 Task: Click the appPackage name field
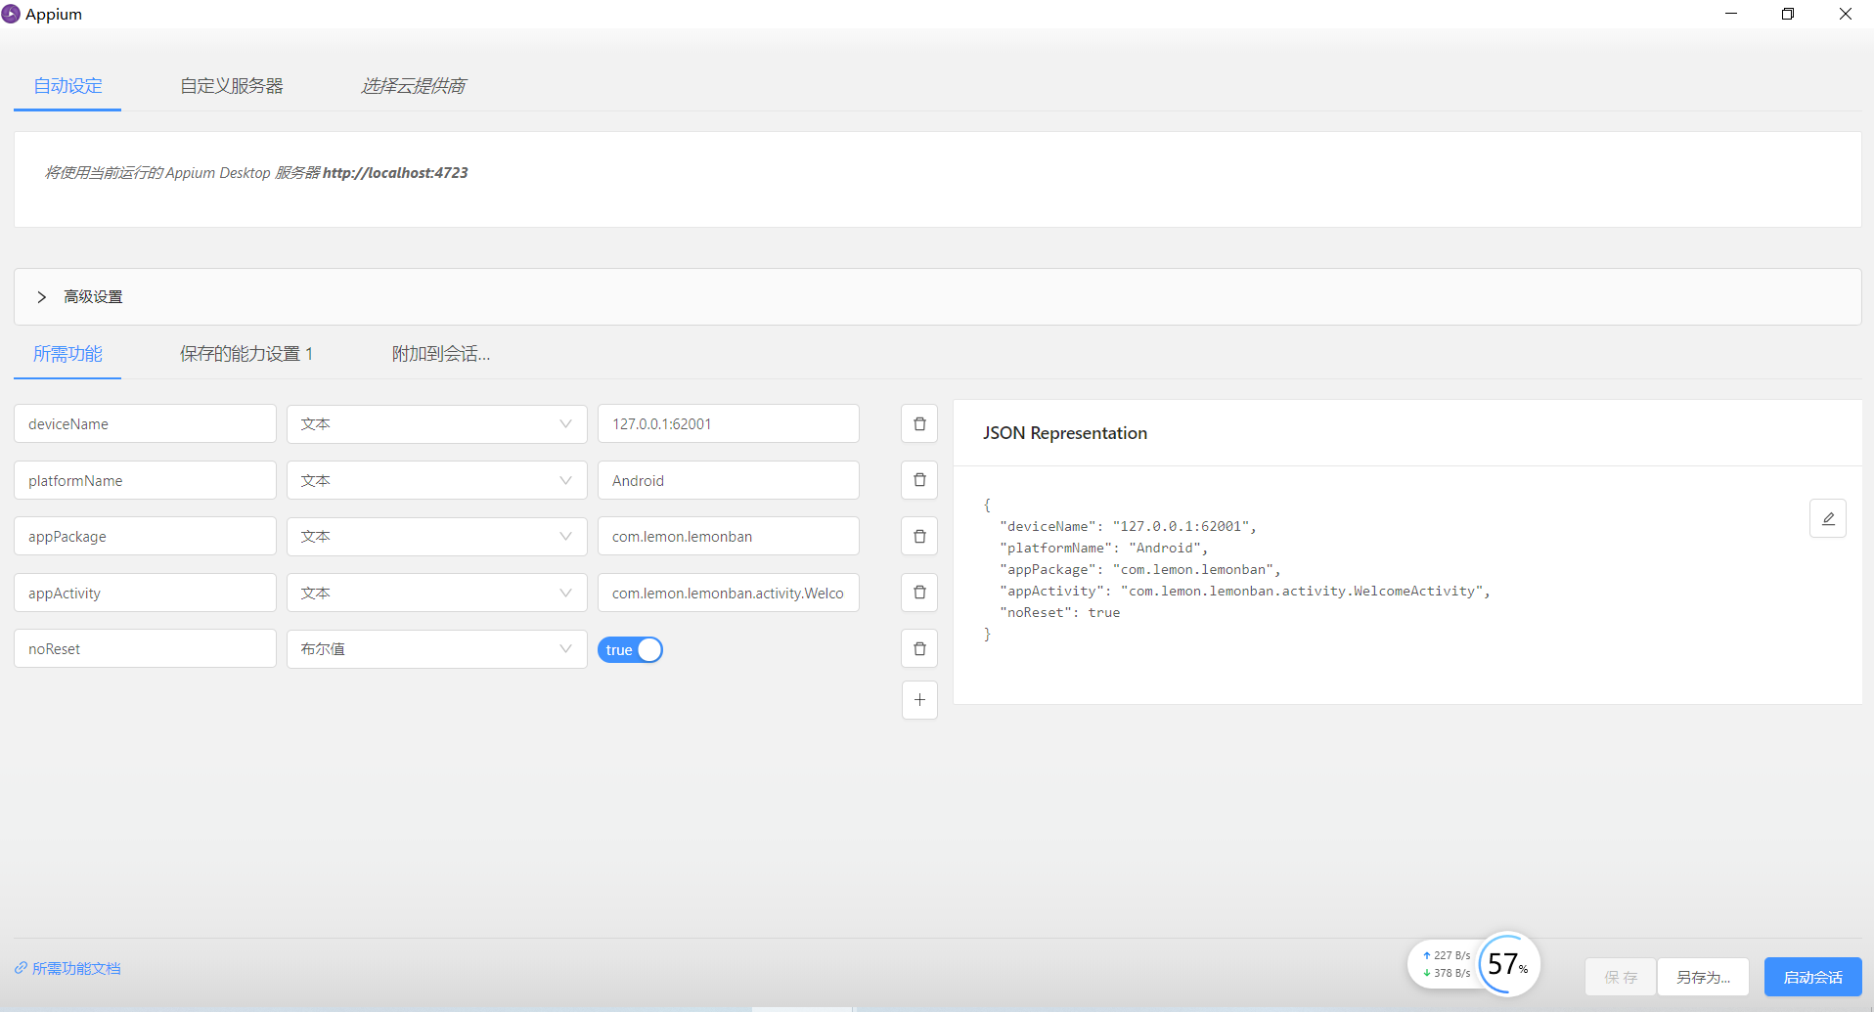click(145, 536)
